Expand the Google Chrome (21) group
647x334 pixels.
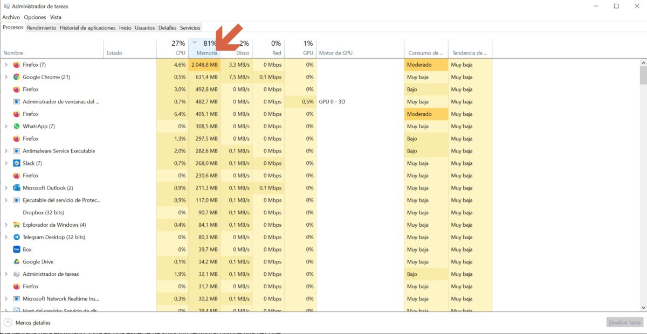click(x=5, y=76)
